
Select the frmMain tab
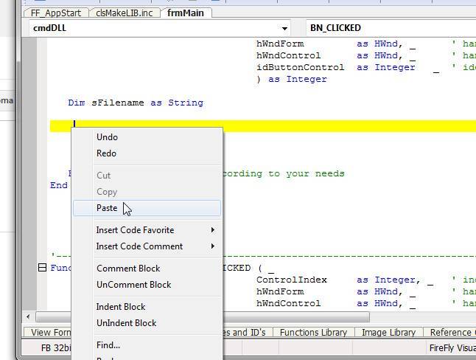(x=186, y=13)
